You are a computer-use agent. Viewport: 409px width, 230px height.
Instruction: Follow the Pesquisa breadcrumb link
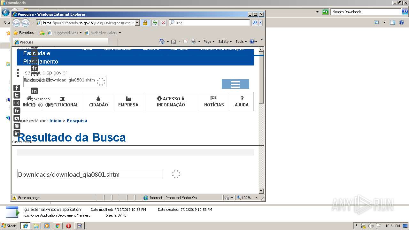click(77, 121)
